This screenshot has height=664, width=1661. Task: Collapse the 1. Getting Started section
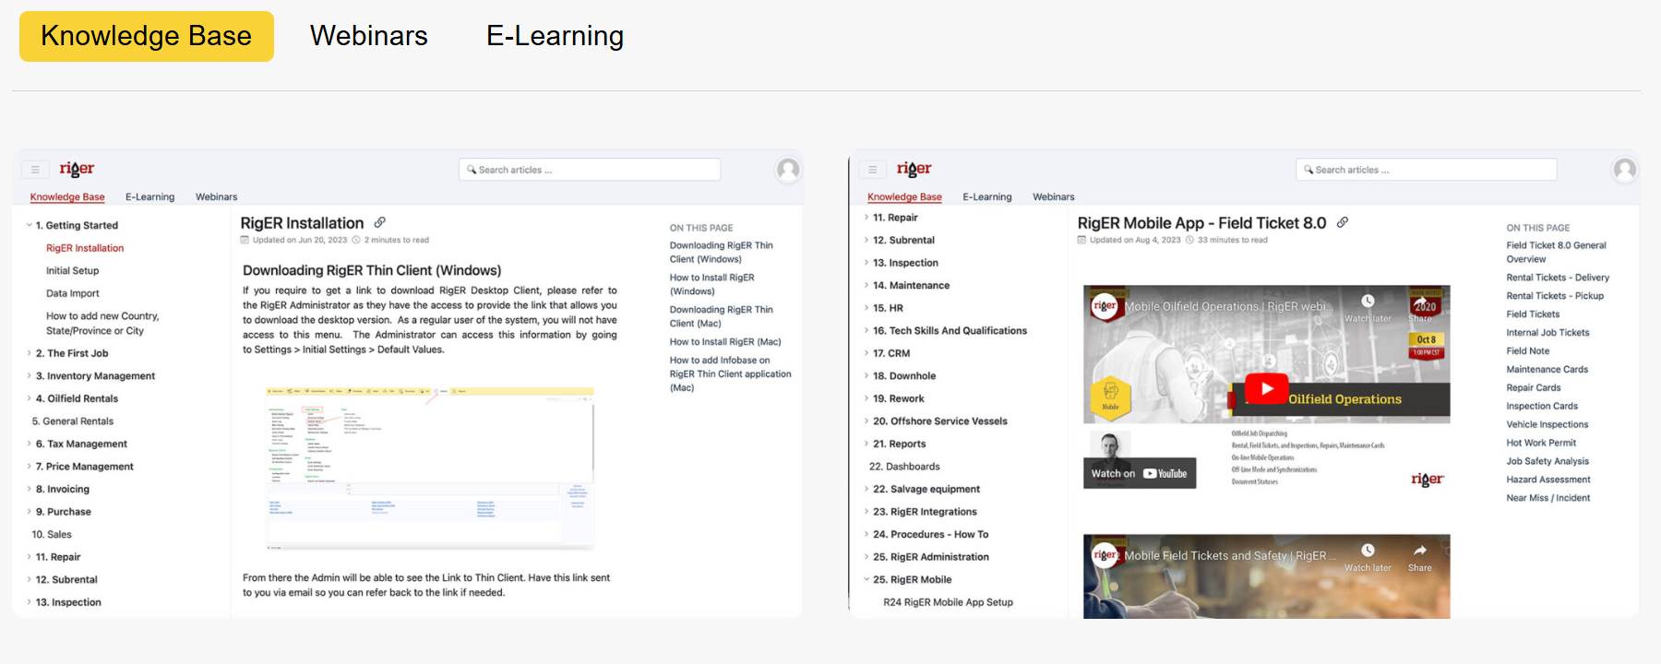[x=29, y=225]
